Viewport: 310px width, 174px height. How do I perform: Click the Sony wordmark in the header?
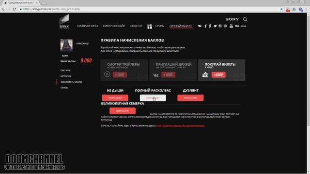[232, 19]
